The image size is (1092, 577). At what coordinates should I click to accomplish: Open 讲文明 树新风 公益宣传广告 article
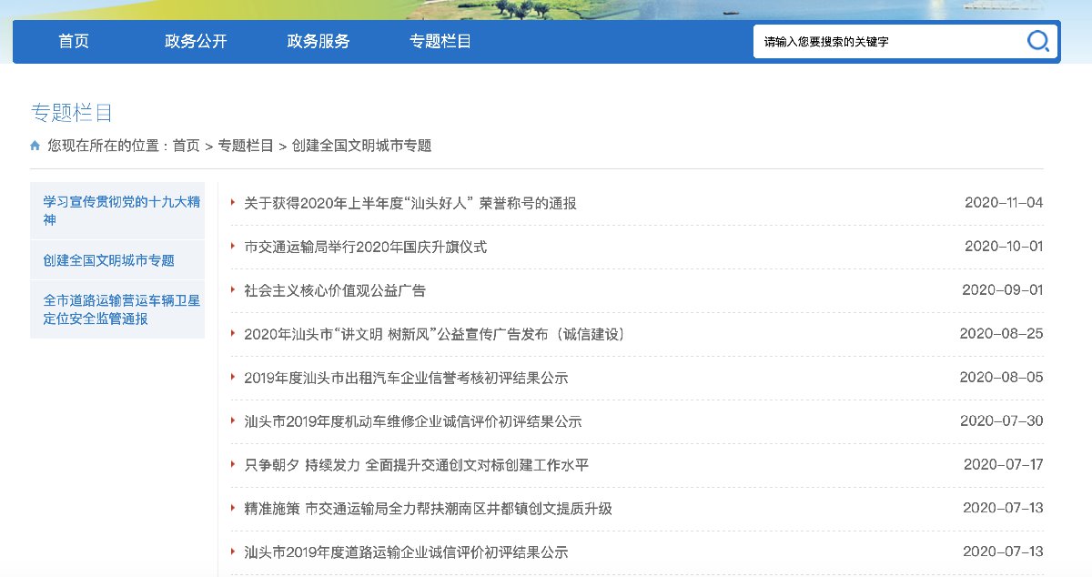coord(435,334)
